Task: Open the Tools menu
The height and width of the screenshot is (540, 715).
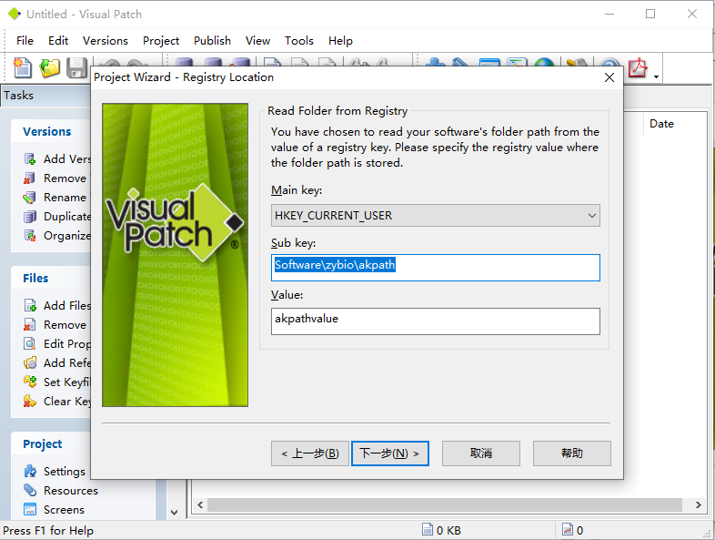Action: click(299, 41)
